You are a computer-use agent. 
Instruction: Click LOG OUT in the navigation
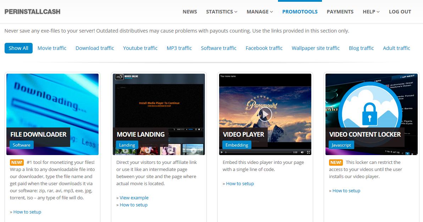pyautogui.click(x=400, y=12)
